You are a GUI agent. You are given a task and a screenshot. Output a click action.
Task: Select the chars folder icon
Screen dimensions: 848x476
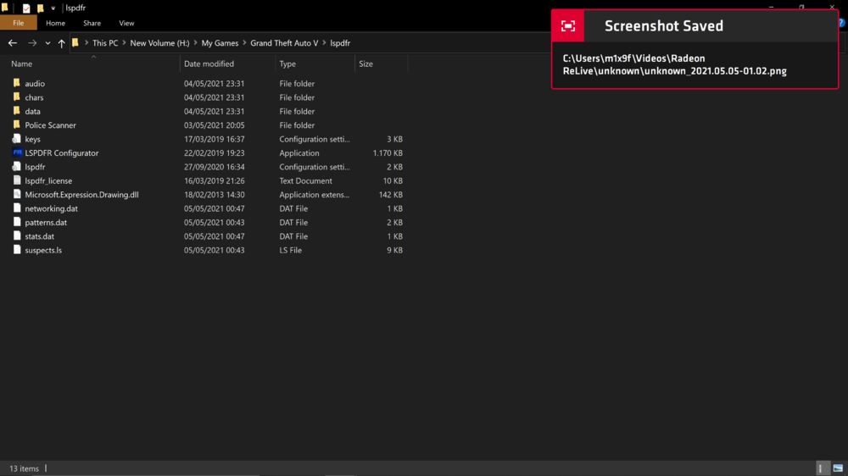click(17, 97)
